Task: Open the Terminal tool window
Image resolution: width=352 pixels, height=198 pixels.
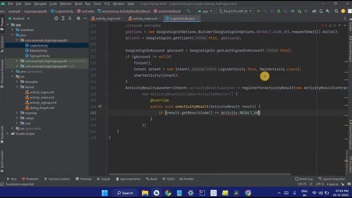Action: click(x=84, y=179)
